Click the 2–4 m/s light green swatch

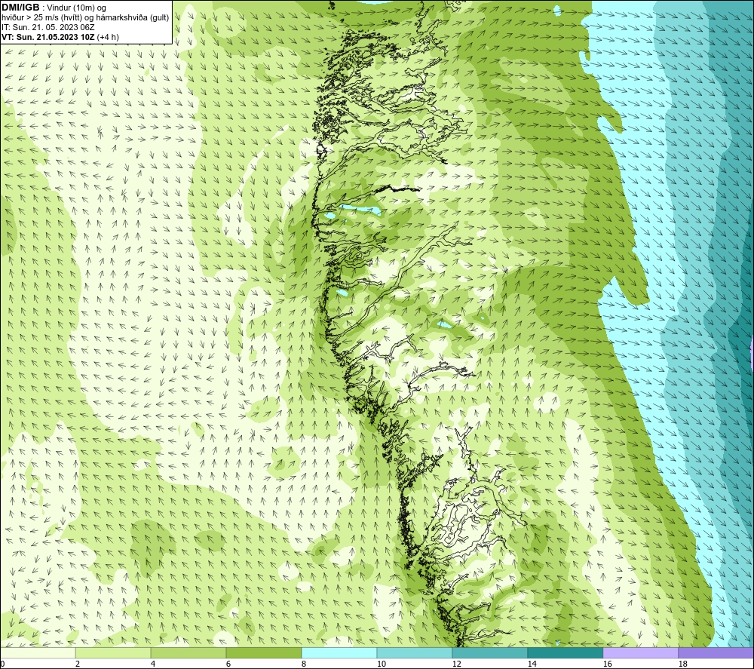[x=113, y=652]
